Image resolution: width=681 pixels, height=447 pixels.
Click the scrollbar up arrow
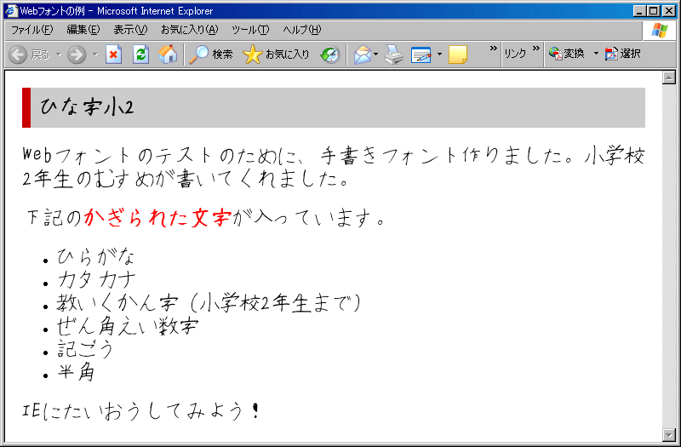tap(668, 77)
